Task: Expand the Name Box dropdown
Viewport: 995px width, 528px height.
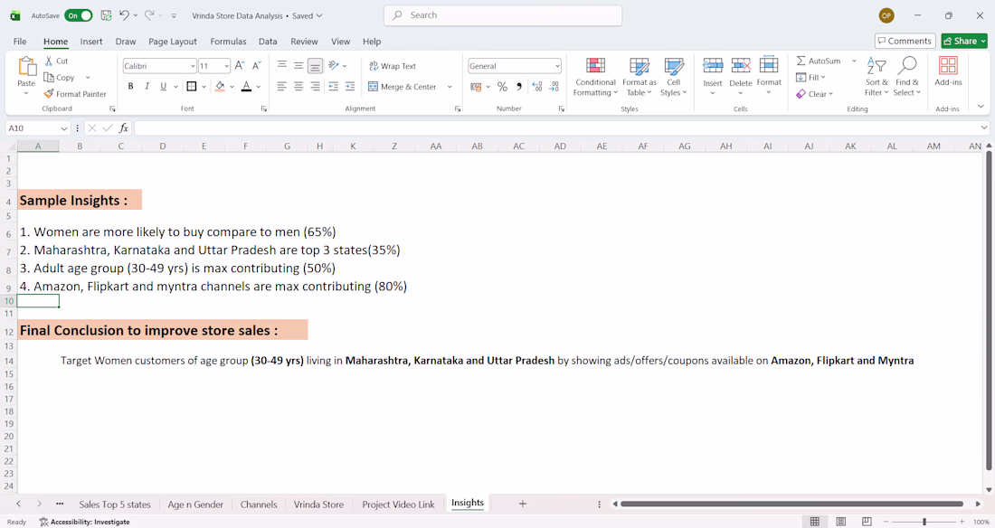Action: pyautogui.click(x=63, y=128)
